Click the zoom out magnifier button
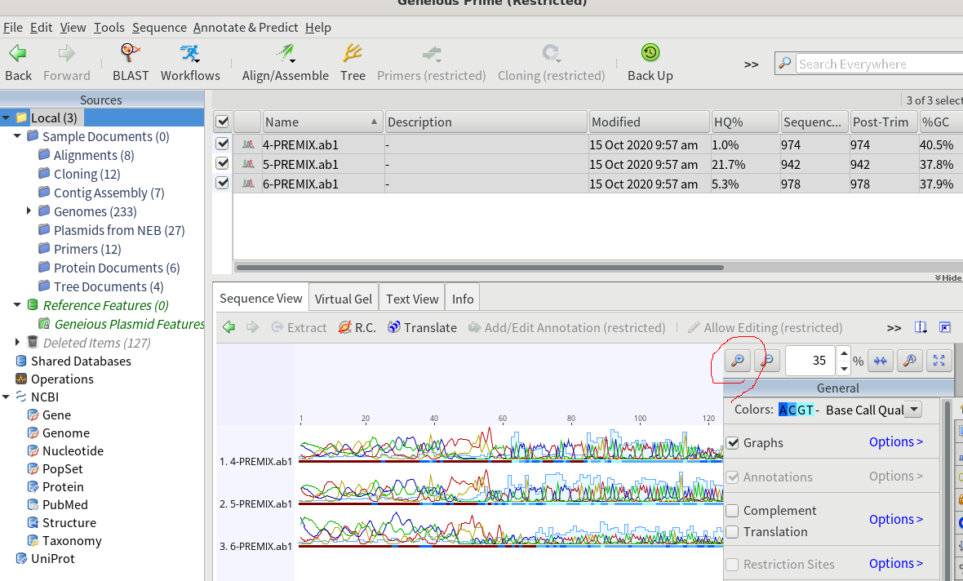The height and width of the screenshot is (581, 963). (768, 361)
